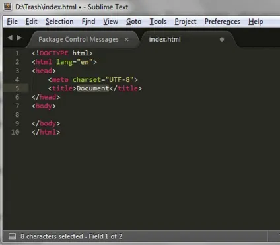Viewport: 280px width, 245px height.
Task: Click line number 1 in gutter
Action: [x=17, y=53]
